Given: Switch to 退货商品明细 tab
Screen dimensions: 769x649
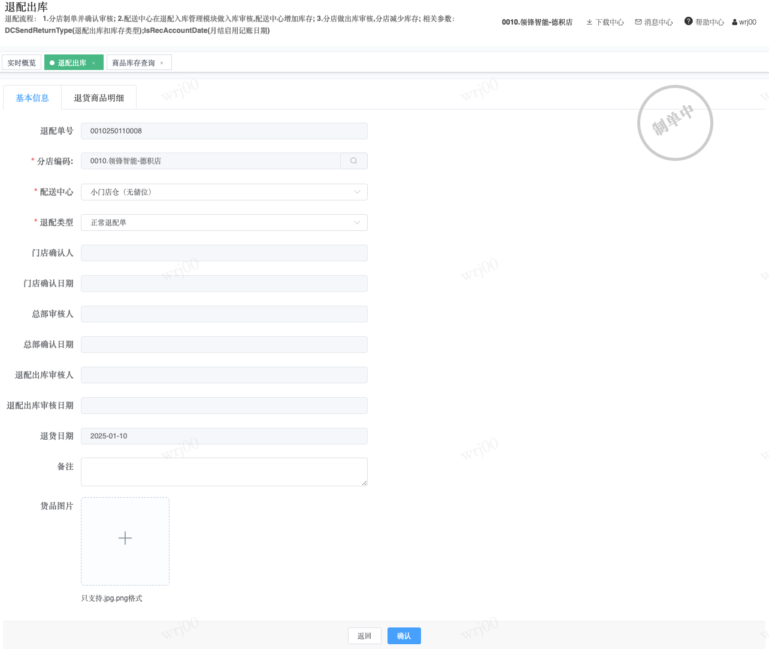Looking at the screenshot, I should (99, 97).
